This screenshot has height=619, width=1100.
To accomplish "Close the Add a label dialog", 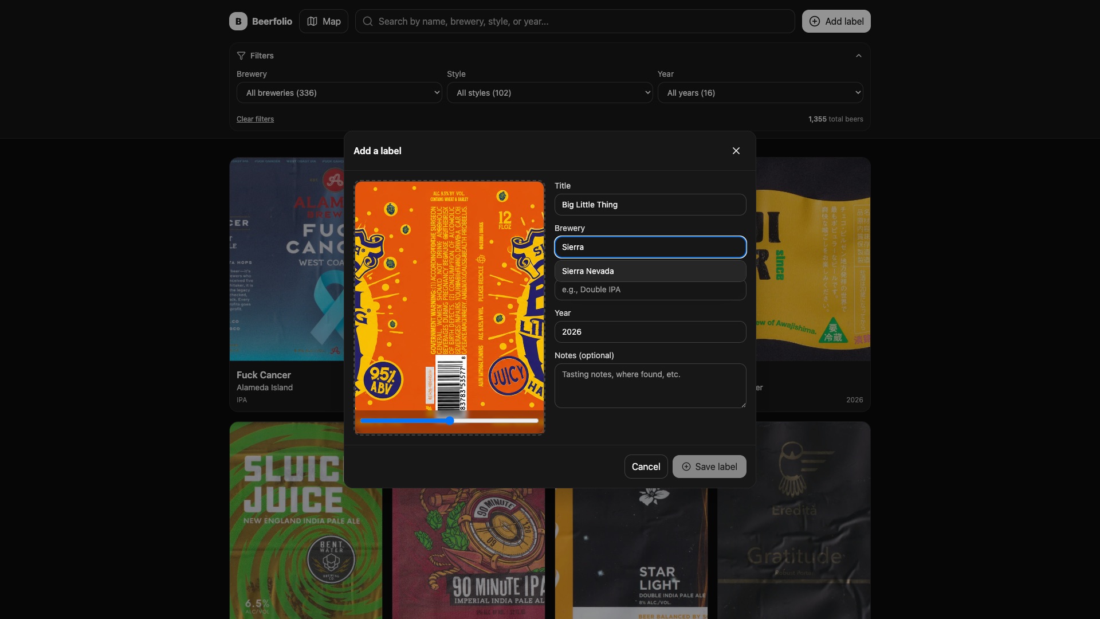I will click(x=736, y=151).
